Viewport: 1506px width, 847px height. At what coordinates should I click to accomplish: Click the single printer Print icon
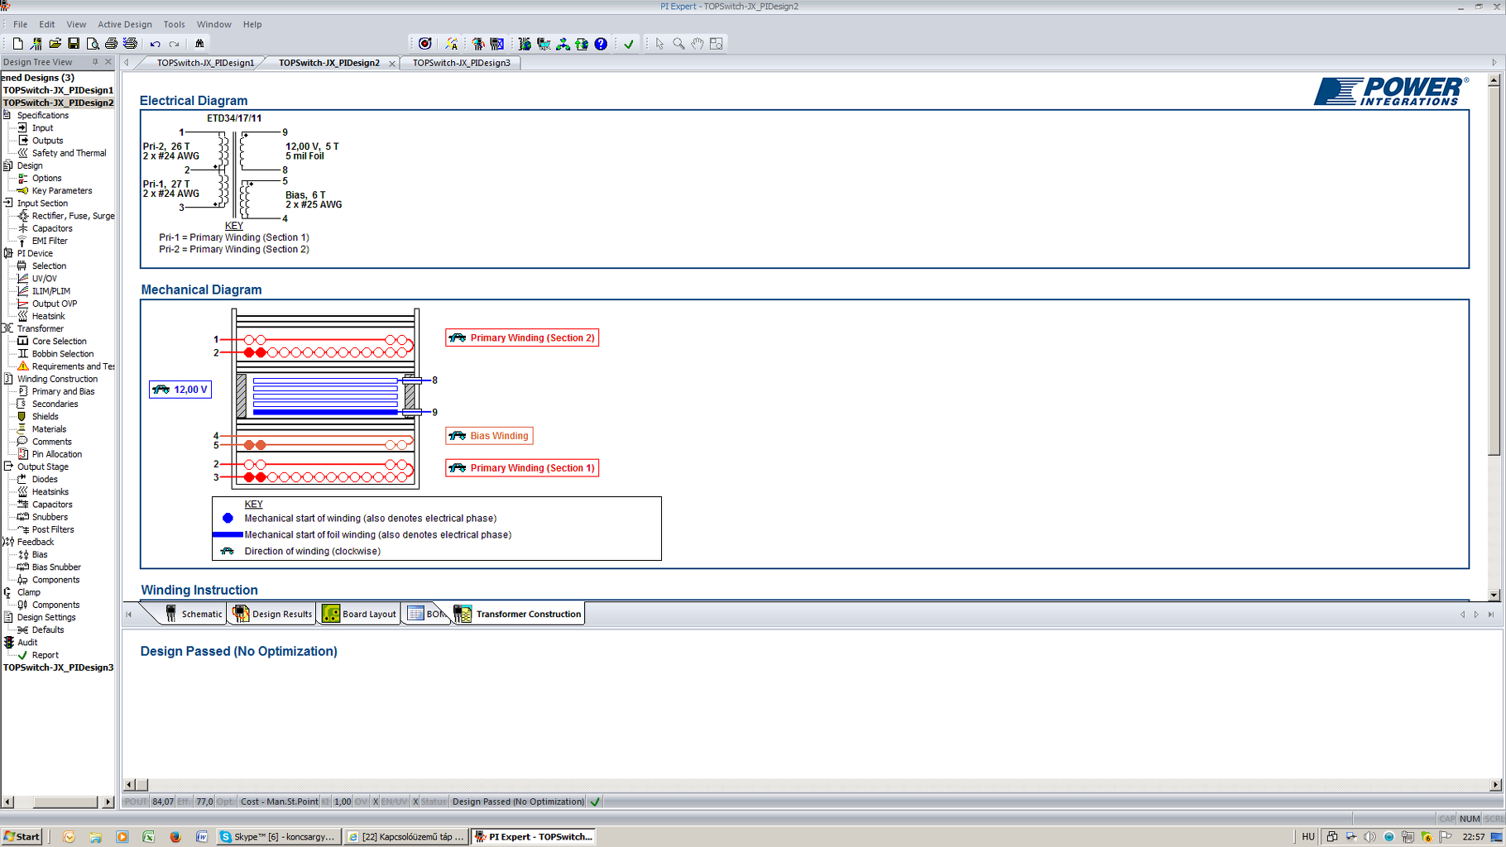(x=111, y=44)
